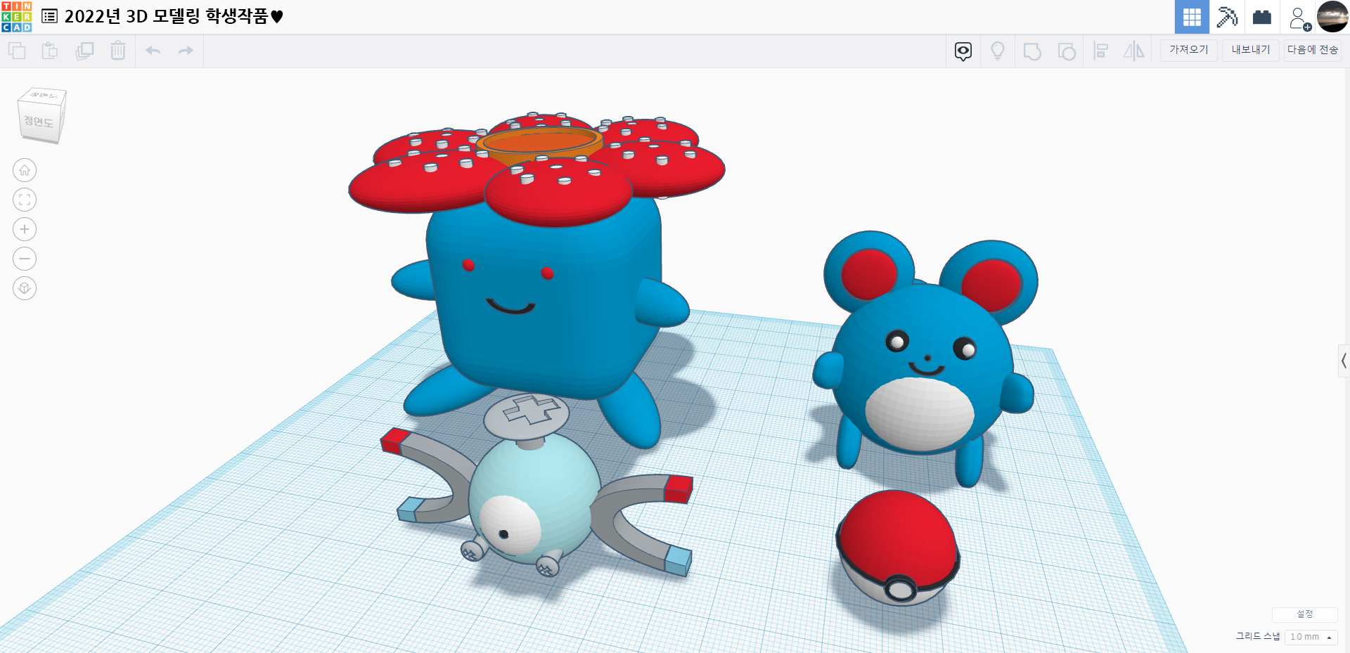
Task: Click the 가져오기 import button
Action: [x=1189, y=50]
